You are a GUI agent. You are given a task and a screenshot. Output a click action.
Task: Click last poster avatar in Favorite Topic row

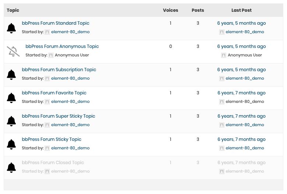[222, 102]
